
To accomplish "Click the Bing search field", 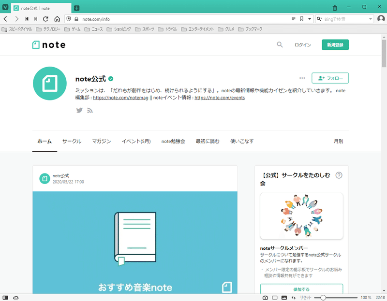I will click(x=345, y=19).
